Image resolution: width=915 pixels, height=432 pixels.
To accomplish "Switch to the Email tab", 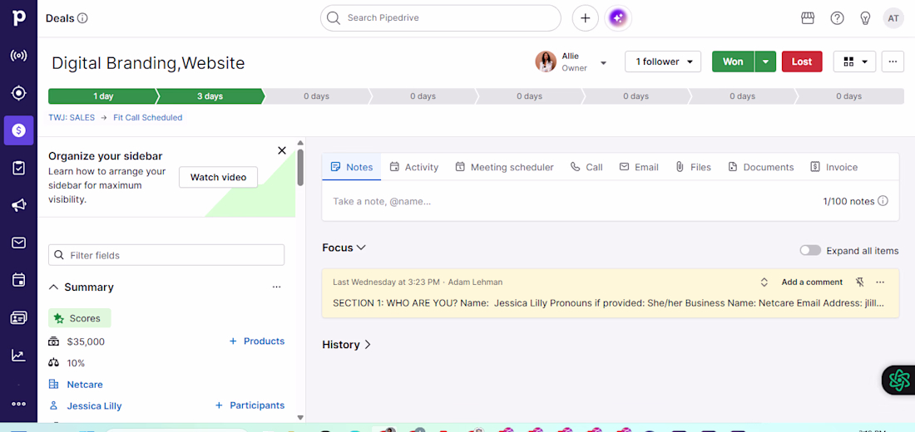I will (639, 167).
